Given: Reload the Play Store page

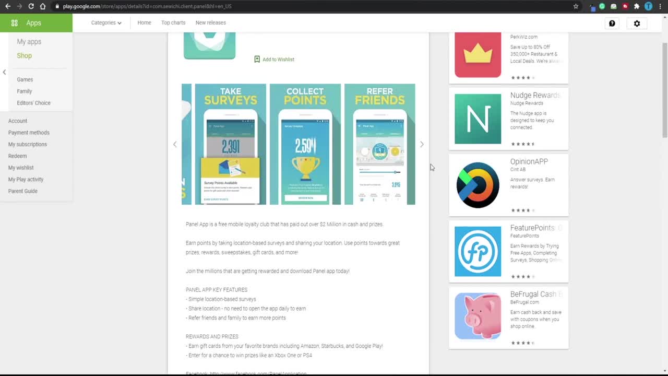Looking at the screenshot, I should (x=31, y=6).
